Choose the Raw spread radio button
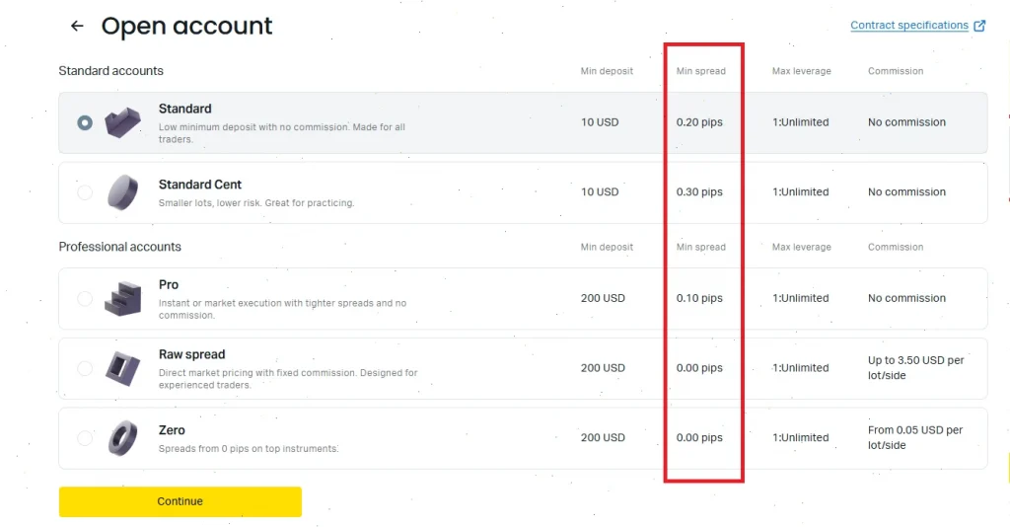Image resolution: width=1010 pixels, height=527 pixels. pyautogui.click(x=85, y=368)
